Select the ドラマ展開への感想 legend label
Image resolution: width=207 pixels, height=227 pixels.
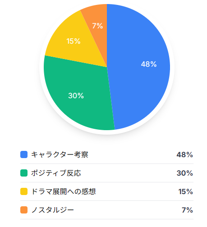63,191
